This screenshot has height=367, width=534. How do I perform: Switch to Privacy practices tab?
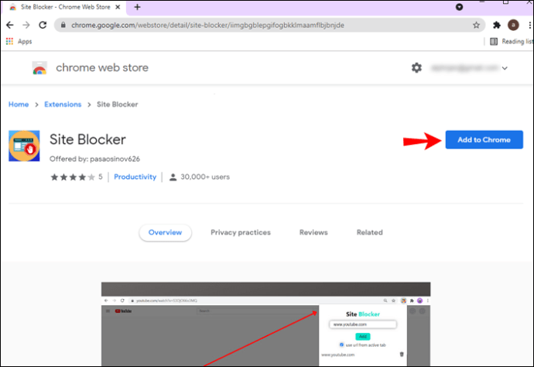coord(241,232)
